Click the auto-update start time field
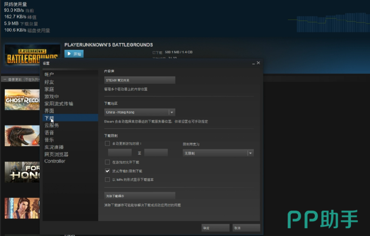370x236 pixels. tap(120, 153)
